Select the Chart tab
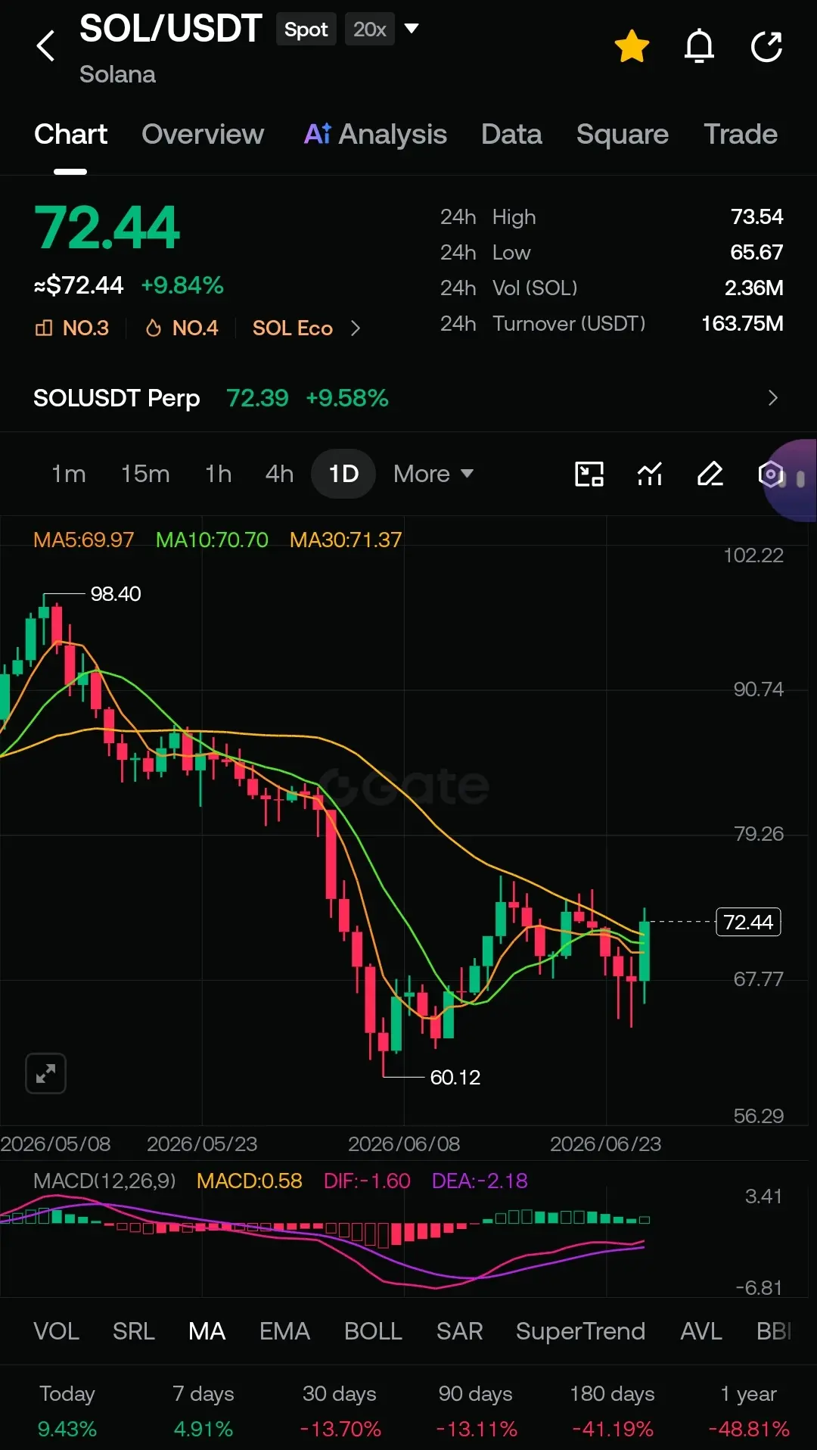Viewport: 817px width, 1450px height. click(70, 134)
